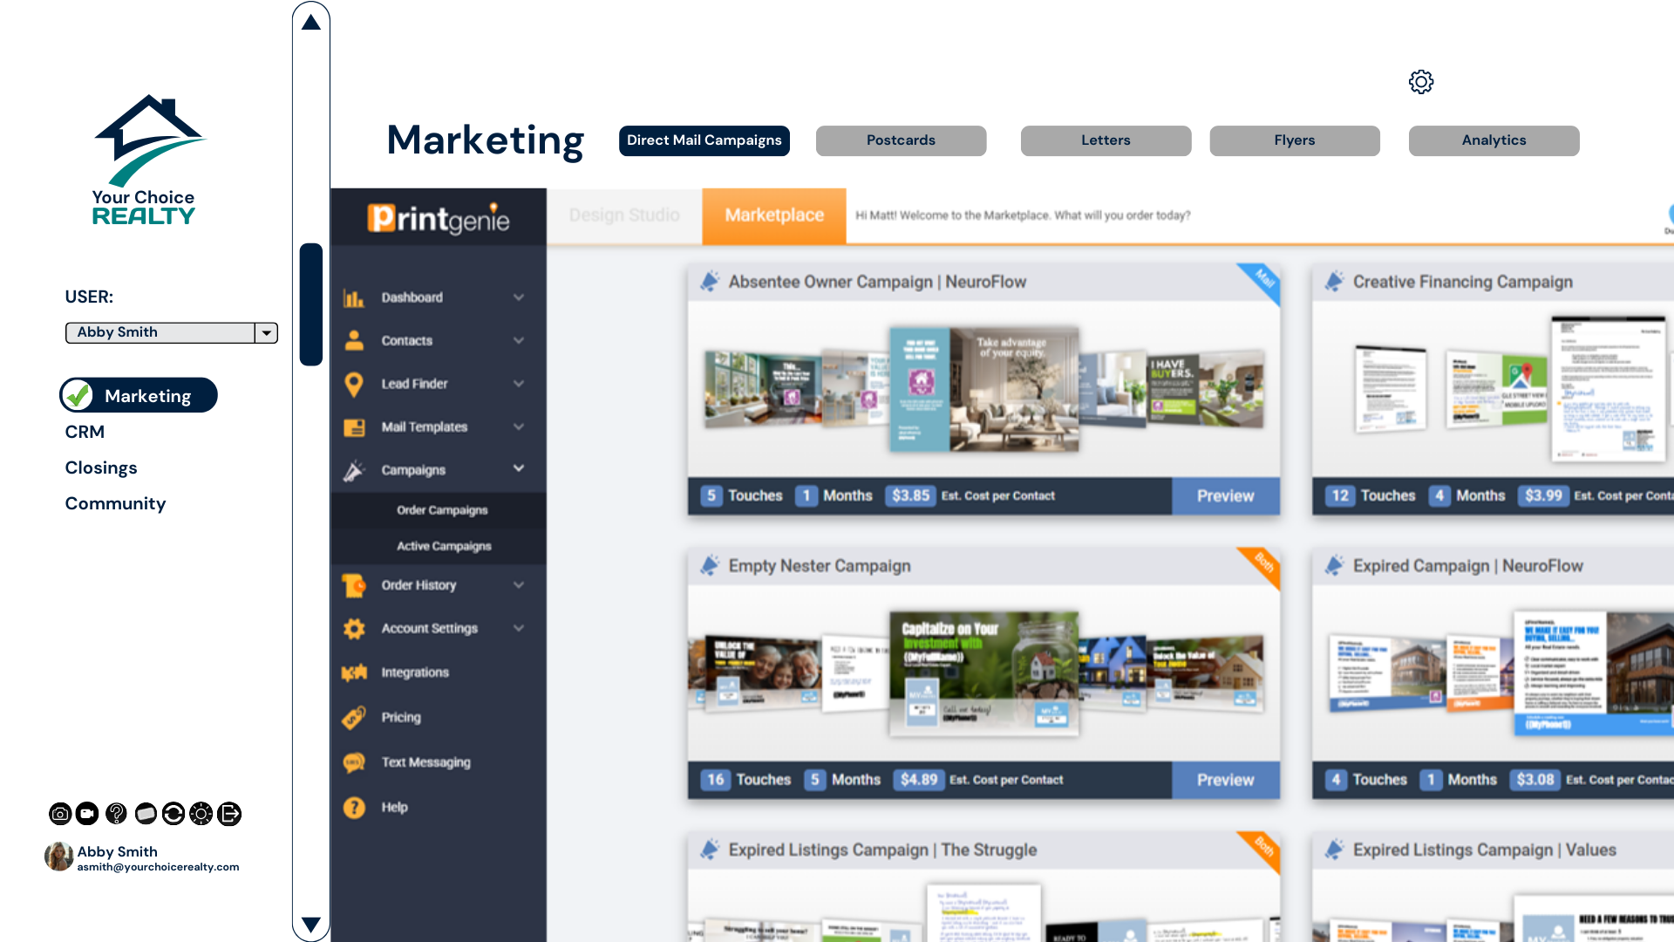Viewport: 1674px width, 942px height.
Task: Click the camera screenshot icon
Action: [59, 814]
